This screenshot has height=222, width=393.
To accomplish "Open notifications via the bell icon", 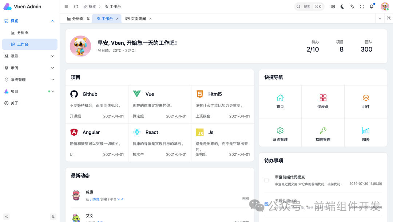I will [x=371, y=6].
